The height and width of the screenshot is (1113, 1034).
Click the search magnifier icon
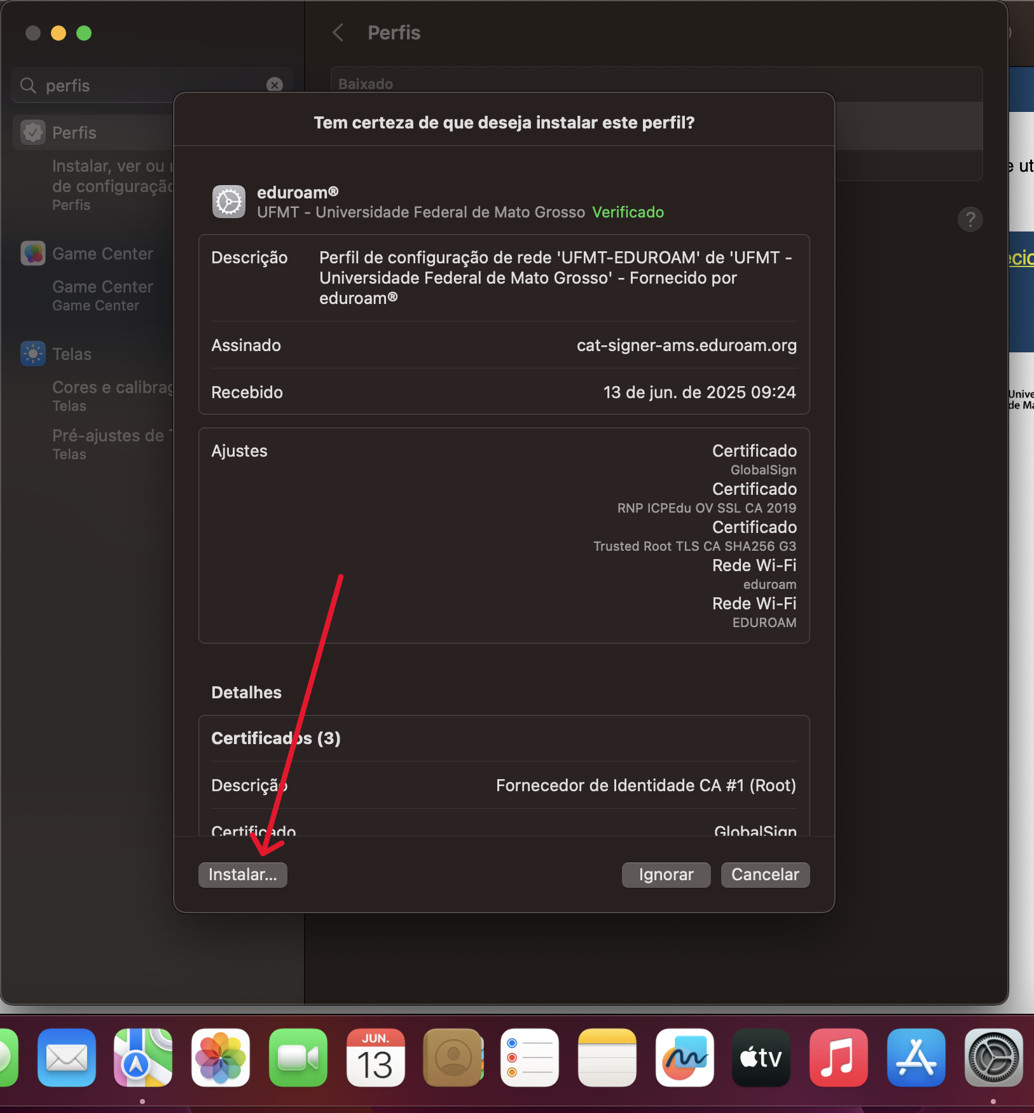pyautogui.click(x=28, y=85)
